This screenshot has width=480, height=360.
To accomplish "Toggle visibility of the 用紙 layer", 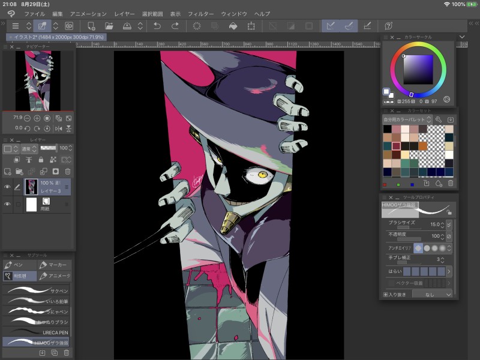I will [7, 205].
